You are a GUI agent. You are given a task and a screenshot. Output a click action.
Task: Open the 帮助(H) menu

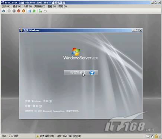(63, 6)
